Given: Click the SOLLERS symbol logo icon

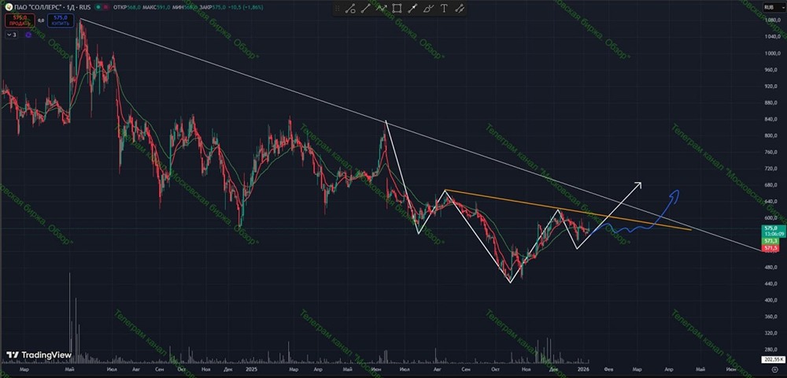Looking at the screenshot, I should (9, 8).
